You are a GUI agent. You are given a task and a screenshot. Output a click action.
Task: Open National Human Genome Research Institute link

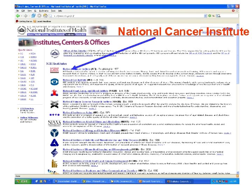coord(87,102)
